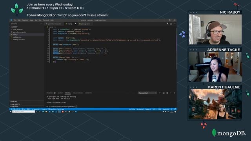Click the Windows Start button
The height and width of the screenshot is (141, 251).
coord(11,112)
